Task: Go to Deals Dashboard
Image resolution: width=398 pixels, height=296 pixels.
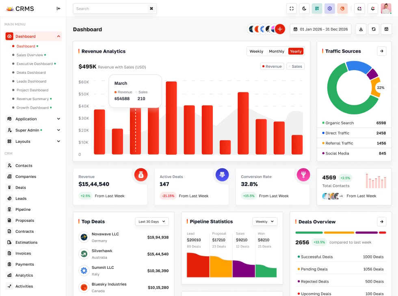Action: [x=31, y=73]
